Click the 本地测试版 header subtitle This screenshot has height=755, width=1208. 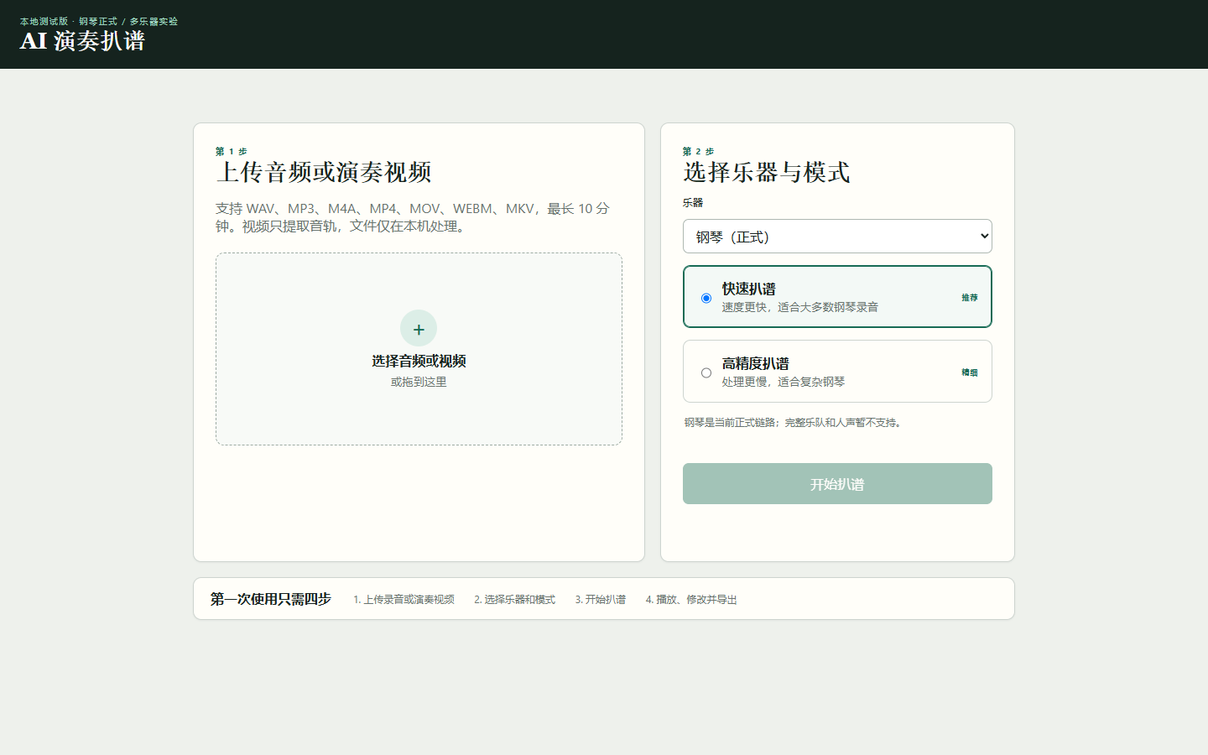[99, 21]
